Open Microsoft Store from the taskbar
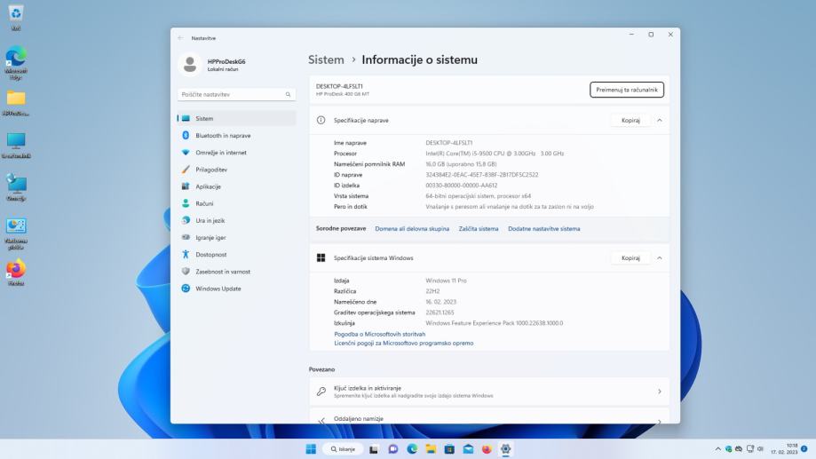The image size is (816, 459). click(x=449, y=449)
